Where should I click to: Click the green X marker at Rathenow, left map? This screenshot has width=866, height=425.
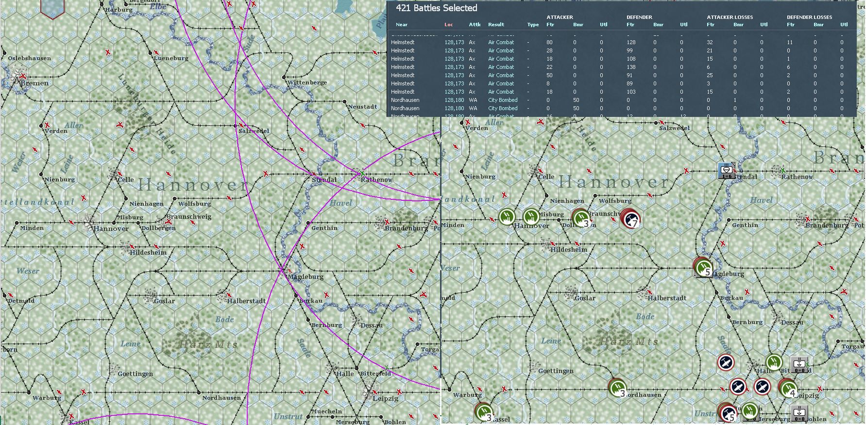pyautogui.click(x=362, y=173)
